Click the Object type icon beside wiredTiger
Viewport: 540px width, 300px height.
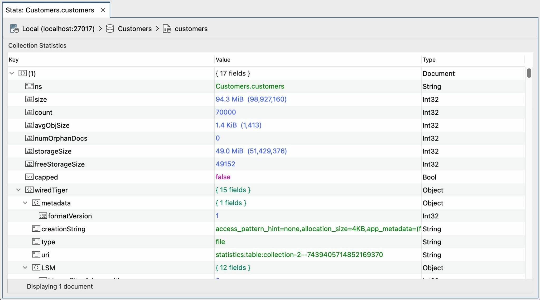30,190
